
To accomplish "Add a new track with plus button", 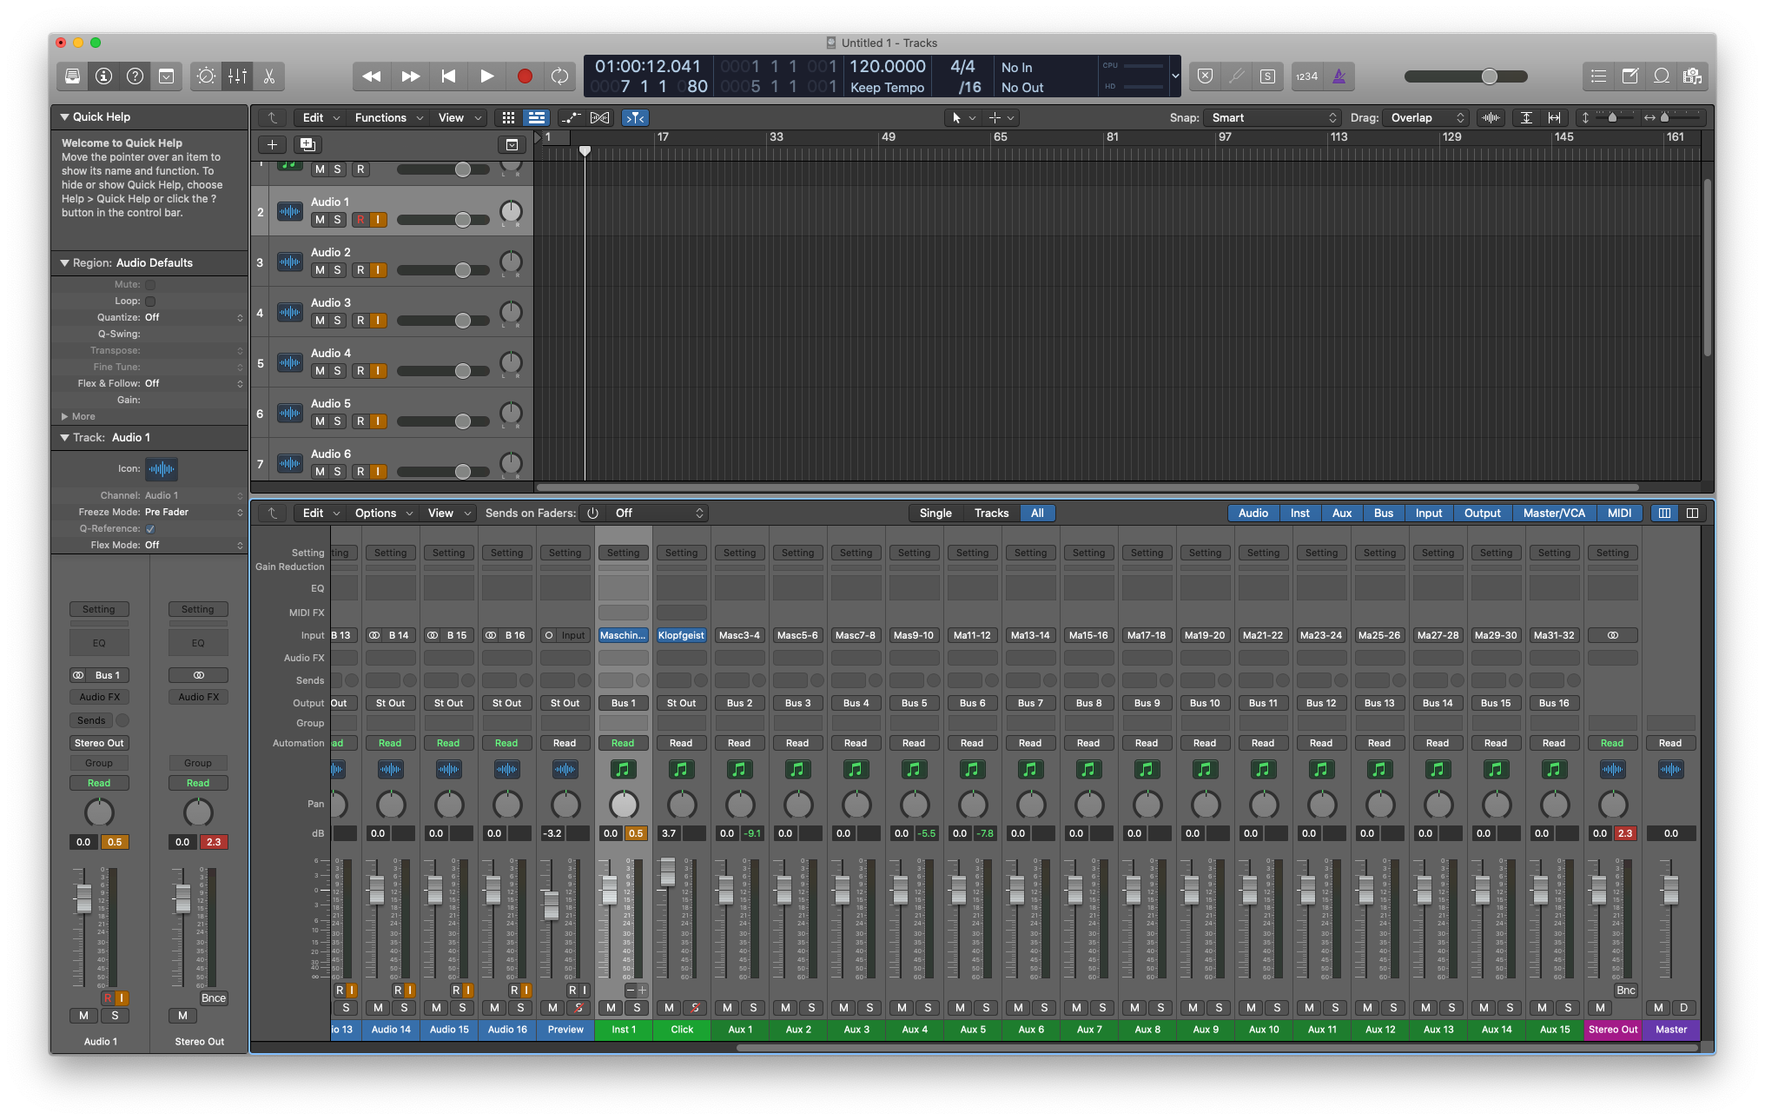I will coord(272,145).
